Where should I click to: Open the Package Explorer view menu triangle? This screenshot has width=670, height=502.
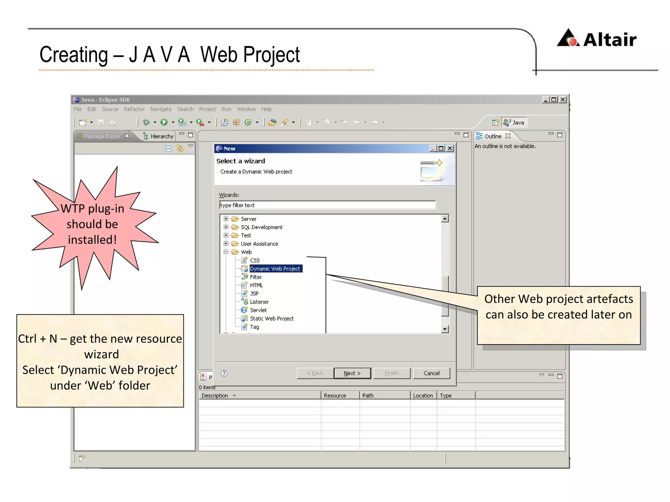[190, 146]
